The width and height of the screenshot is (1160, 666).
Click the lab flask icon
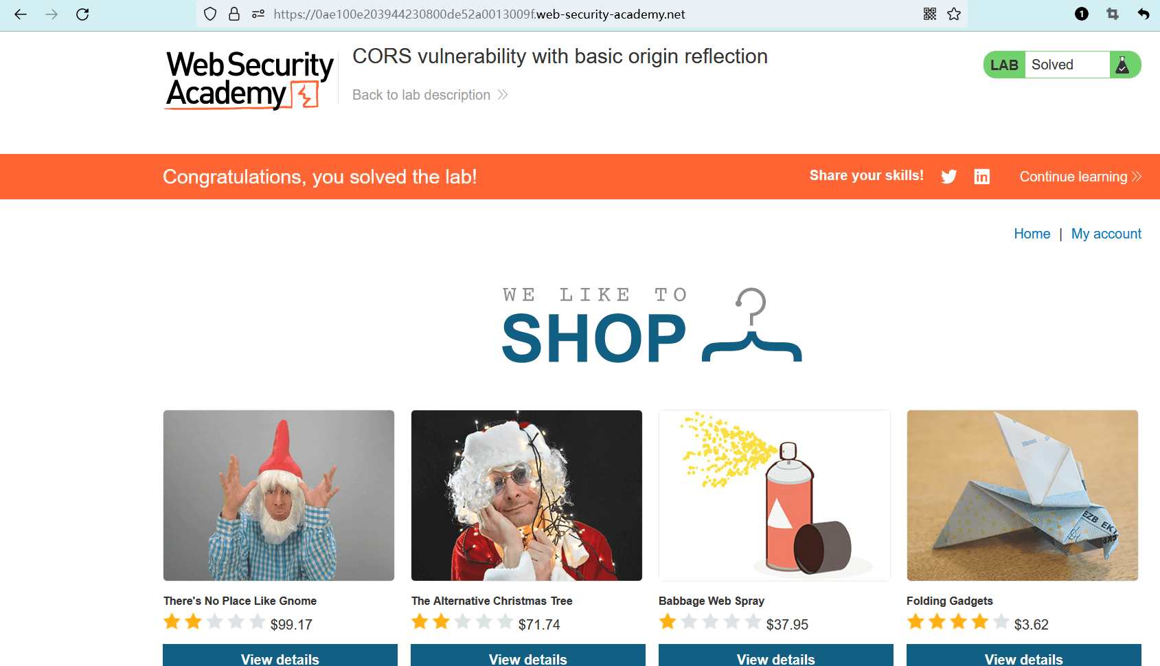pyautogui.click(x=1123, y=65)
